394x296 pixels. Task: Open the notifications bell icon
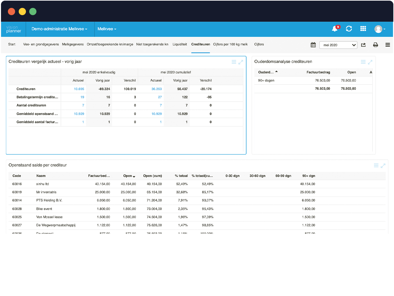pos(335,29)
